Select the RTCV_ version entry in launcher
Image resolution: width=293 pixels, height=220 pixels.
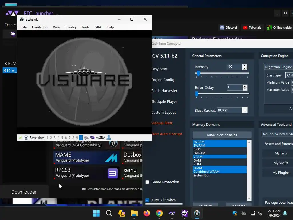10,70
